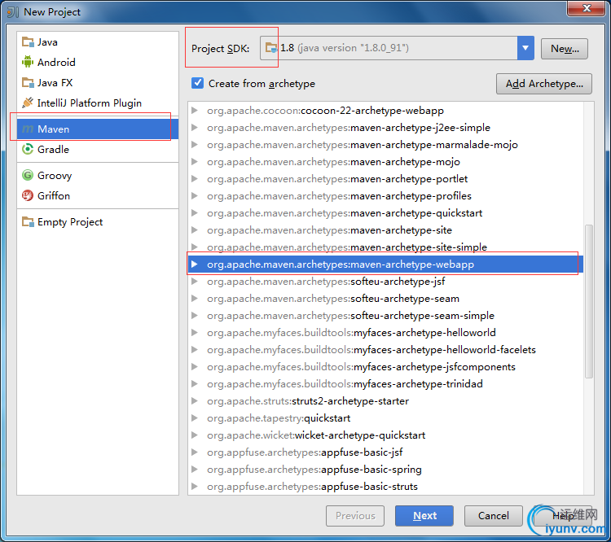The width and height of the screenshot is (611, 542).
Task: Click the Android robot icon
Action: click(x=28, y=62)
